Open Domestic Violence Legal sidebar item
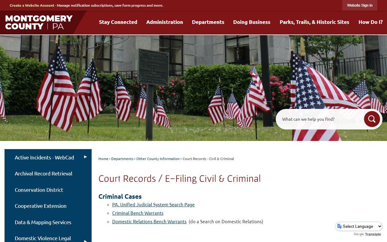The height and width of the screenshot is (242, 387). pos(43,238)
